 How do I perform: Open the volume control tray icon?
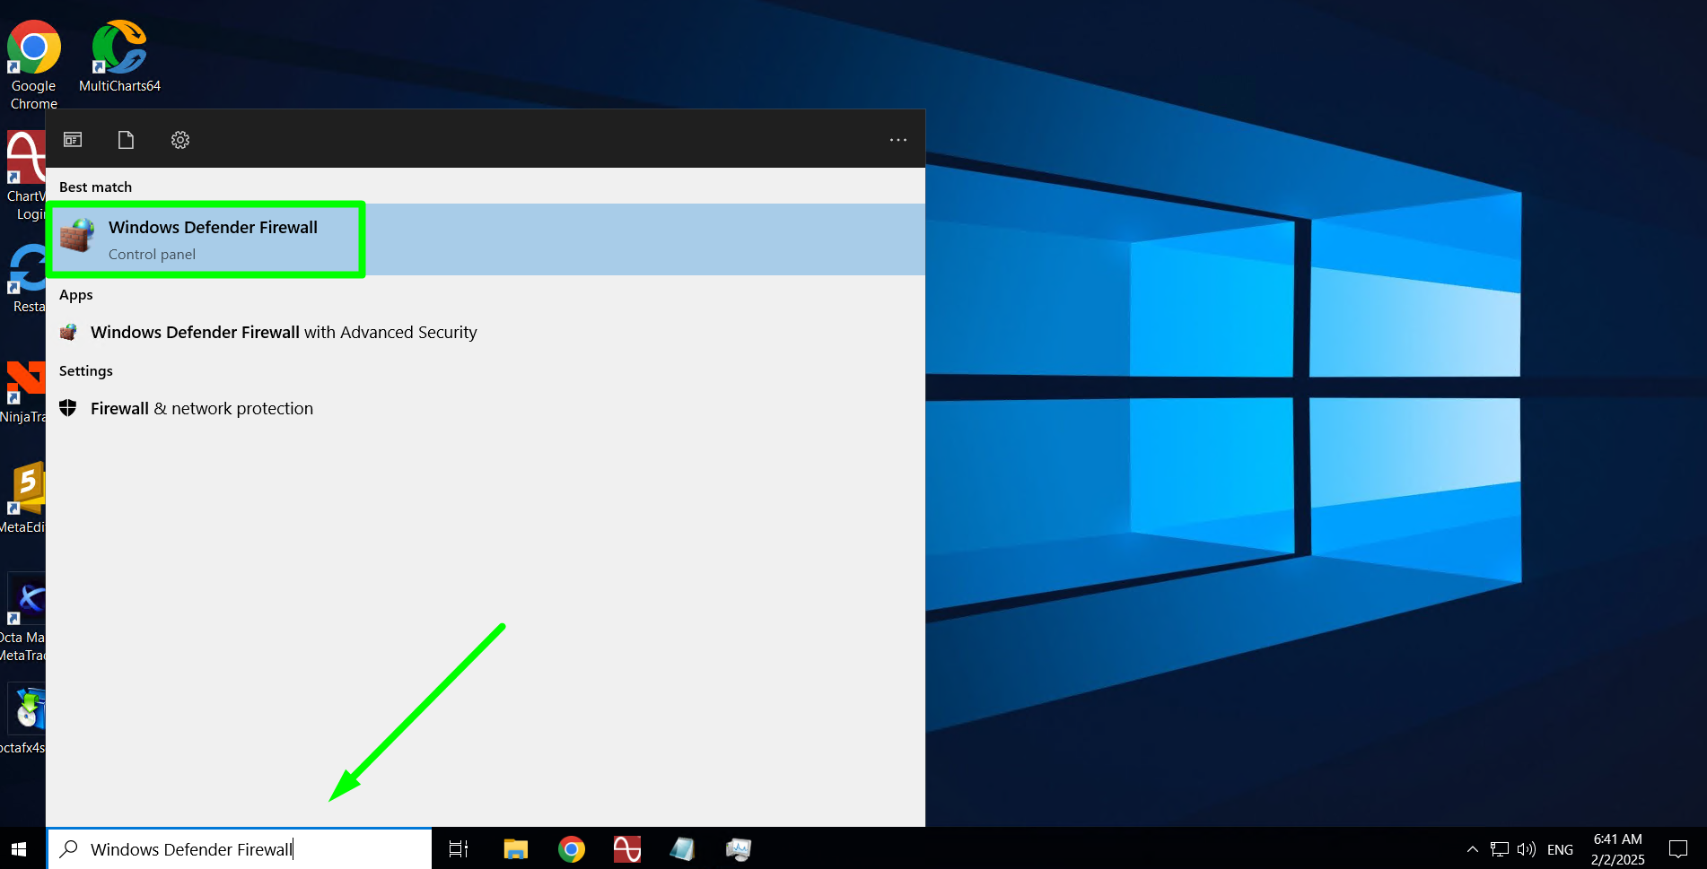tap(1526, 848)
